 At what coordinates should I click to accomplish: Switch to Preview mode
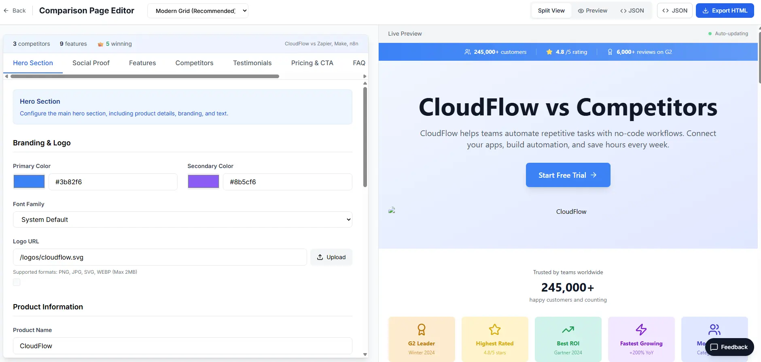pos(592,11)
